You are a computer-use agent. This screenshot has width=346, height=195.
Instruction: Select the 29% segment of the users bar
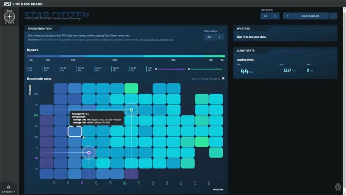coord(115,56)
